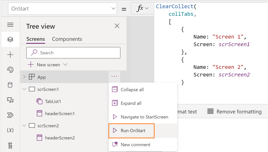Expand the fx formula dropdown
Image resolution: width=268 pixels, height=152 pixels.
point(143,9)
